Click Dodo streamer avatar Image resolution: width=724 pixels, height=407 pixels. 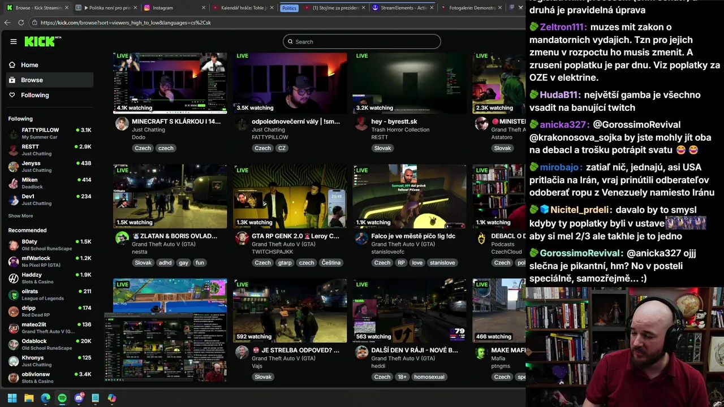click(x=122, y=124)
